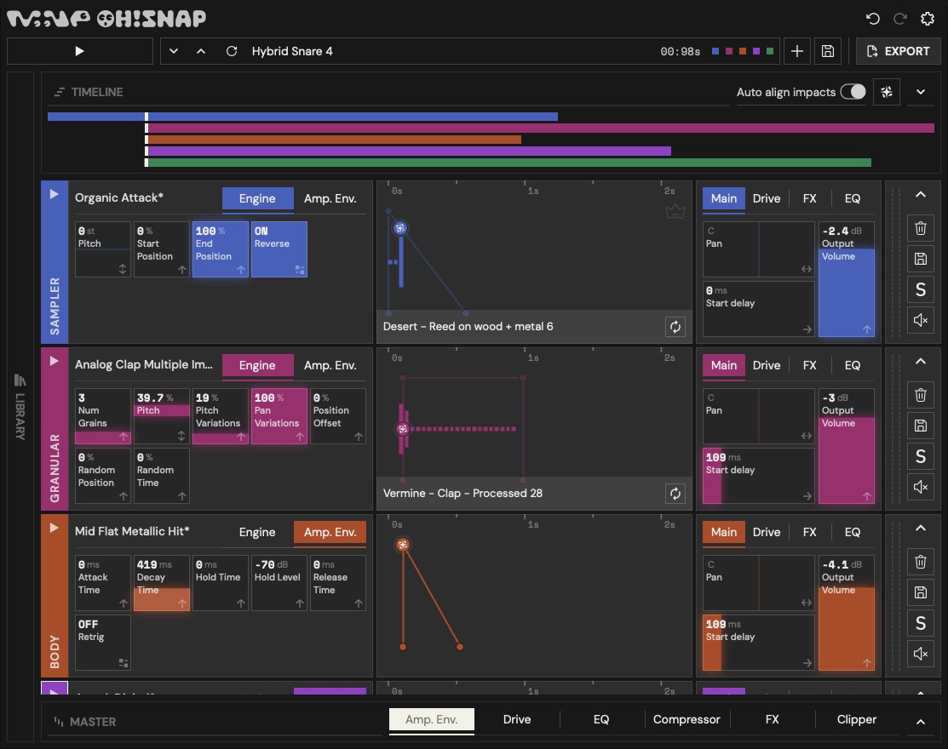Collapse the timeline section with chevron
This screenshot has height=749, width=948.
(920, 92)
